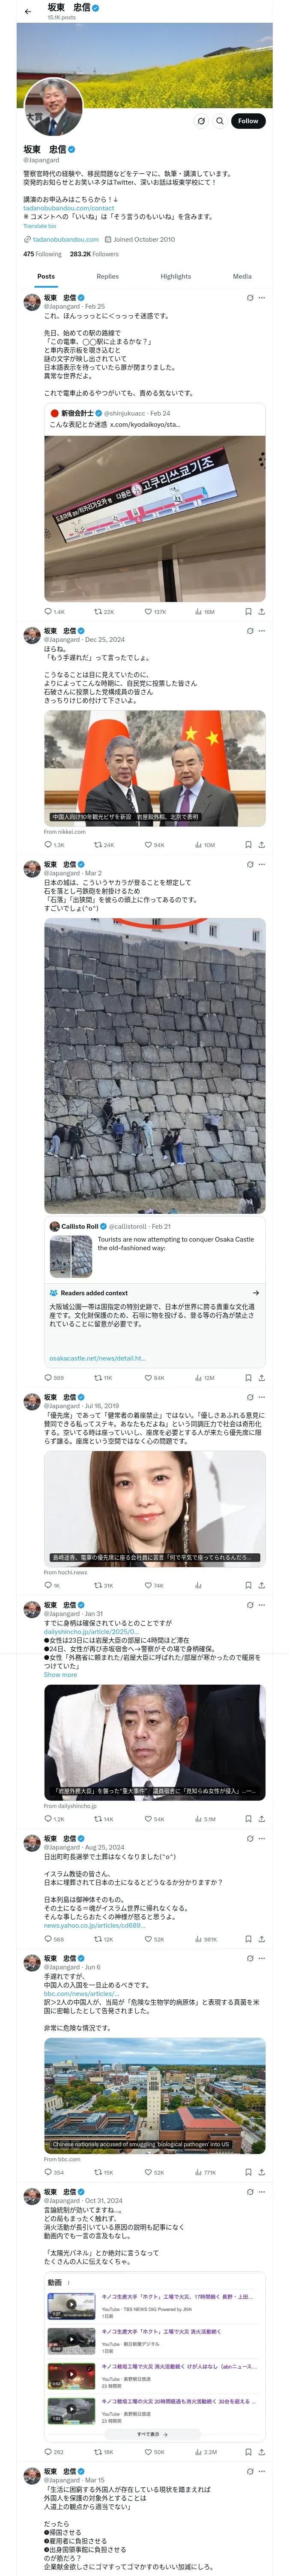This screenshot has height=2576, width=289.
Task: Open the profile search icon
Action: pos(219,121)
